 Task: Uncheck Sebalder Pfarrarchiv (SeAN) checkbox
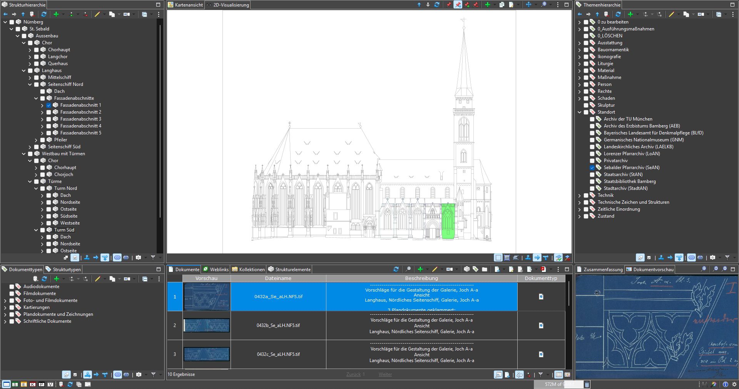pyautogui.click(x=592, y=168)
